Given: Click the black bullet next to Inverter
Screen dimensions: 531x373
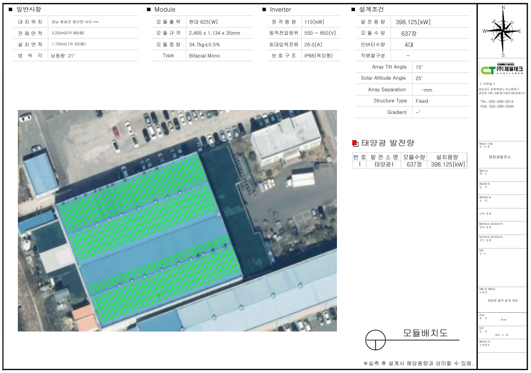Looking at the screenshot, I should click(264, 10).
